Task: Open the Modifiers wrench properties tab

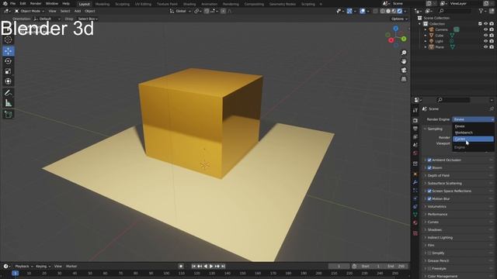Action: [415, 183]
